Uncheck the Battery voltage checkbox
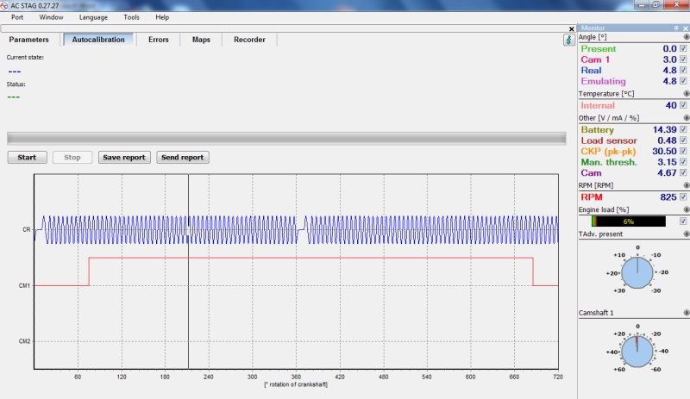 pos(683,129)
